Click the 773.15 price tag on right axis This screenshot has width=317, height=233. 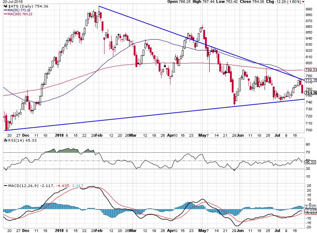coord(311,80)
